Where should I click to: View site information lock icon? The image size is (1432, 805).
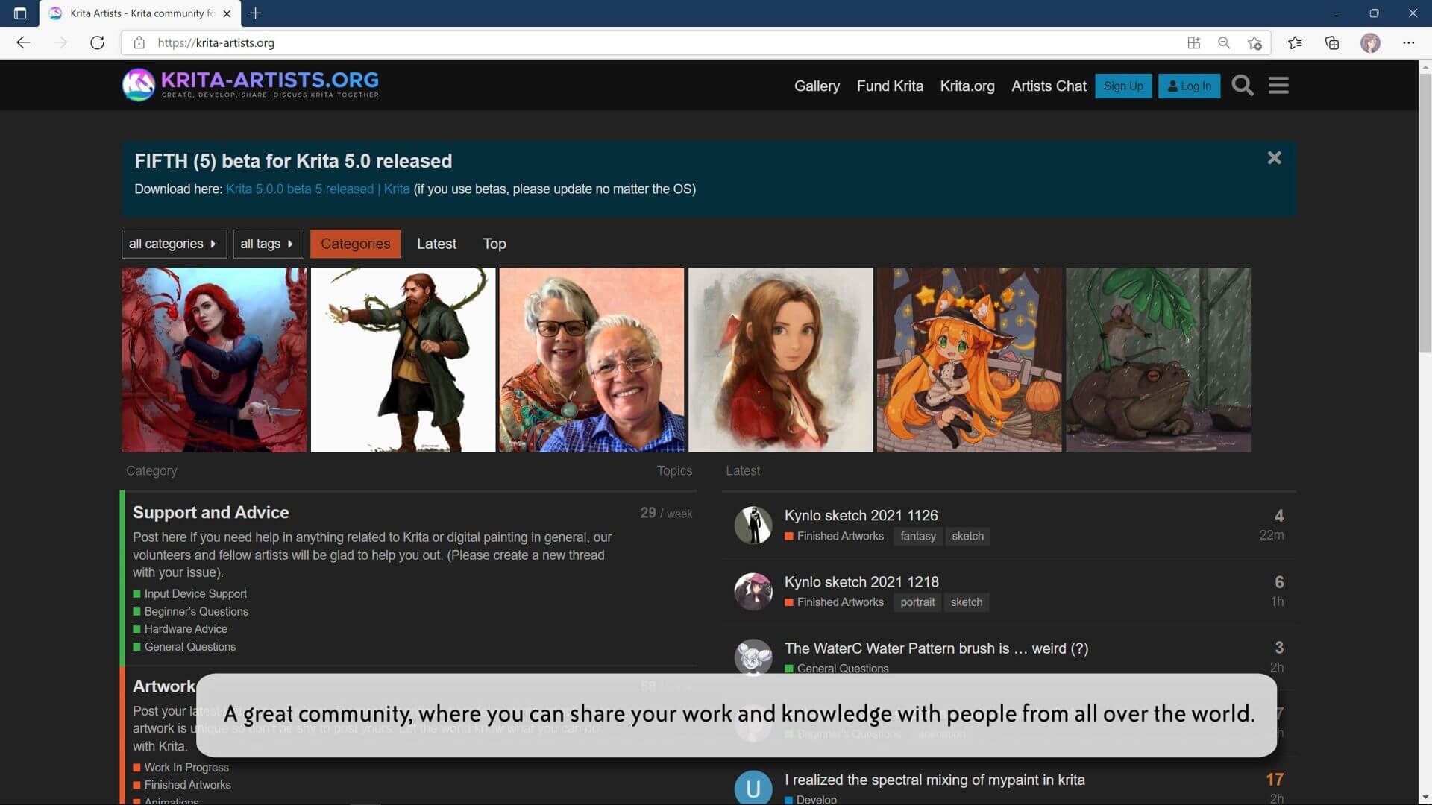[x=139, y=42]
